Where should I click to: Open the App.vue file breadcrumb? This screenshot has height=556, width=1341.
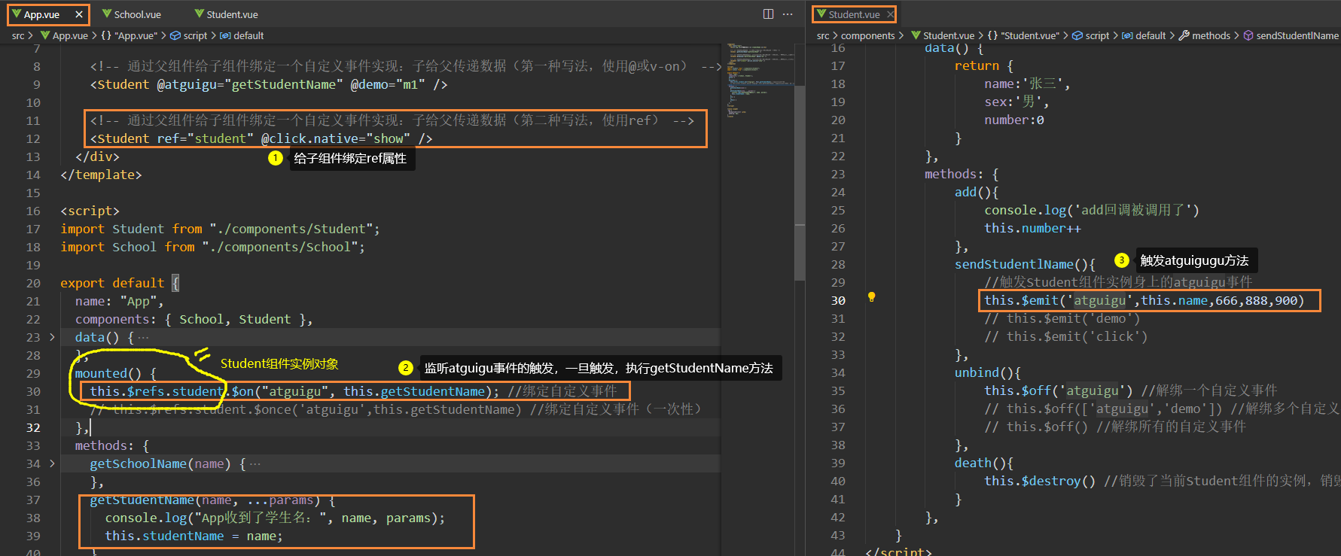pyautogui.click(x=64, y=35)
